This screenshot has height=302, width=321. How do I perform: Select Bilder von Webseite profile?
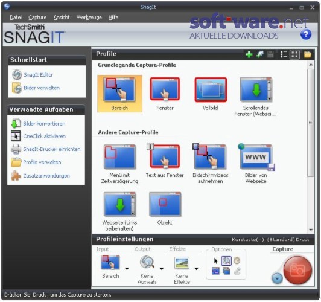(x=256, y=163)
